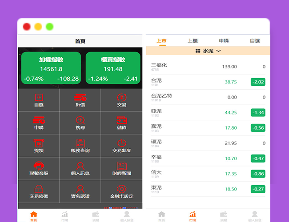
Task: Select the 亞泥 stock name
Action: click(157, 111)
